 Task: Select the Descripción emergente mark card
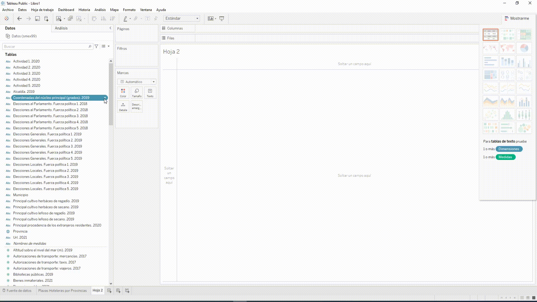point(136,107)
